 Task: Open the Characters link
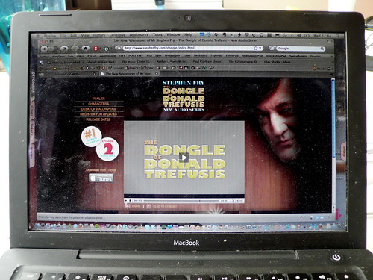point(98,104)
